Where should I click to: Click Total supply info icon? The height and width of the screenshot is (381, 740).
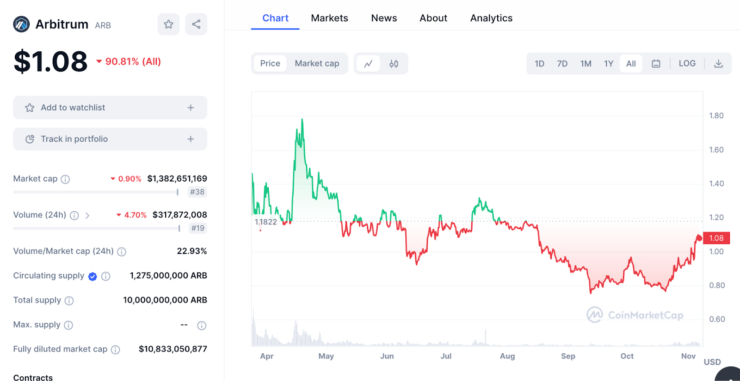tap(69, 301)
